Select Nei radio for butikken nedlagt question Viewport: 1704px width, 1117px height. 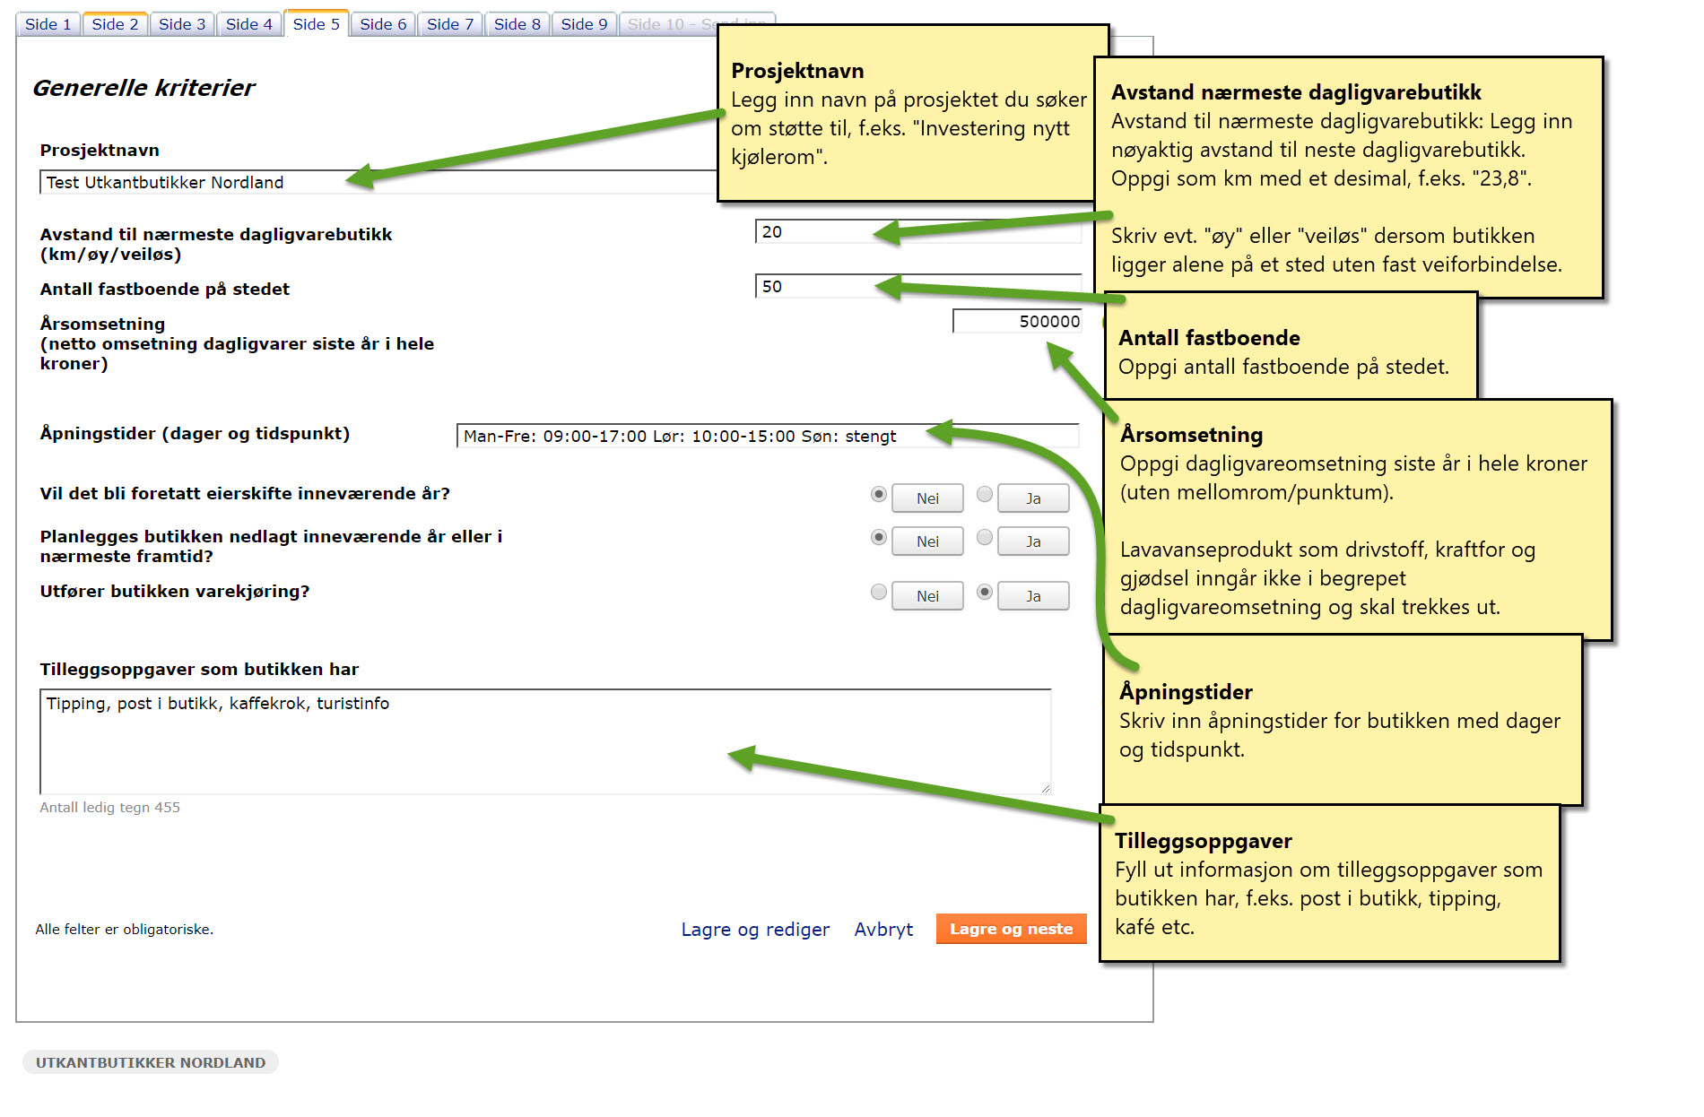tap(879, 537)
